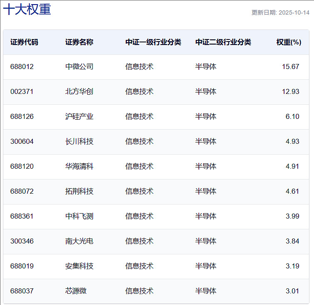Viewport: 314px width, 305px height.
Task: Click weight value 3.01
Action: (292, 291)
